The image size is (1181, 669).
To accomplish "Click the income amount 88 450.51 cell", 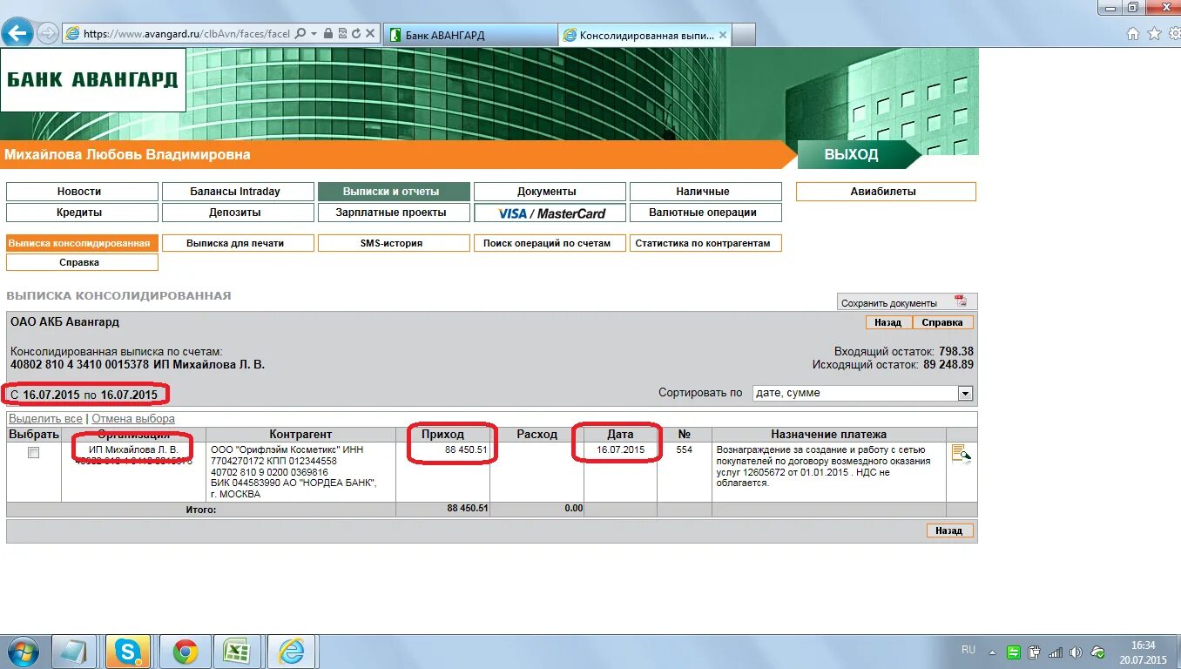I will coord(442,471).
